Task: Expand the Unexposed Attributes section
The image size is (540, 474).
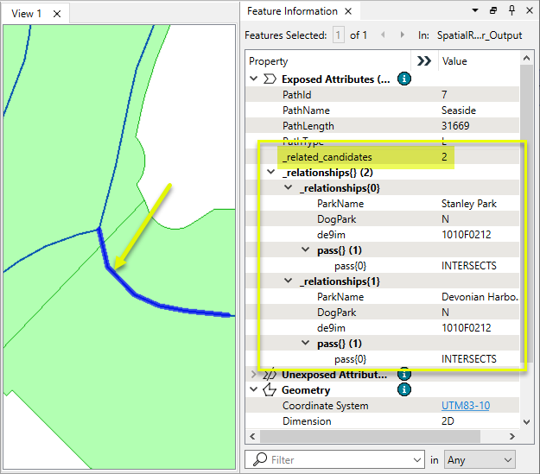Action: click(254, 375)
